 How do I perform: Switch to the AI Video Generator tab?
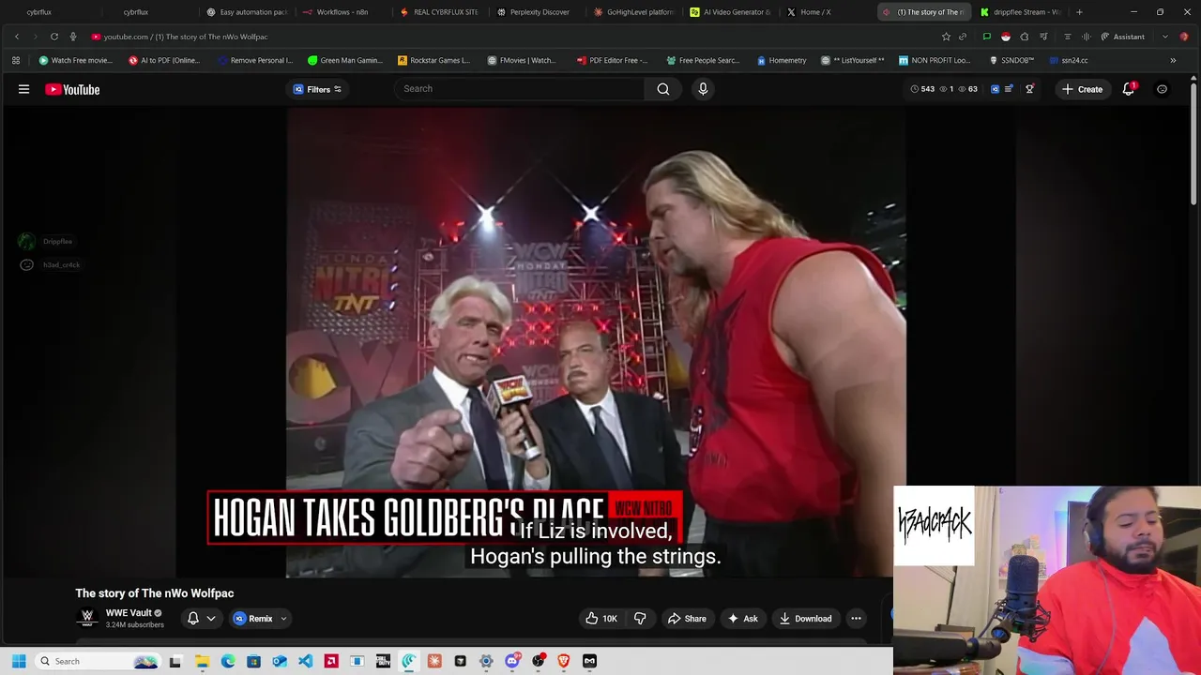point(728,12)
